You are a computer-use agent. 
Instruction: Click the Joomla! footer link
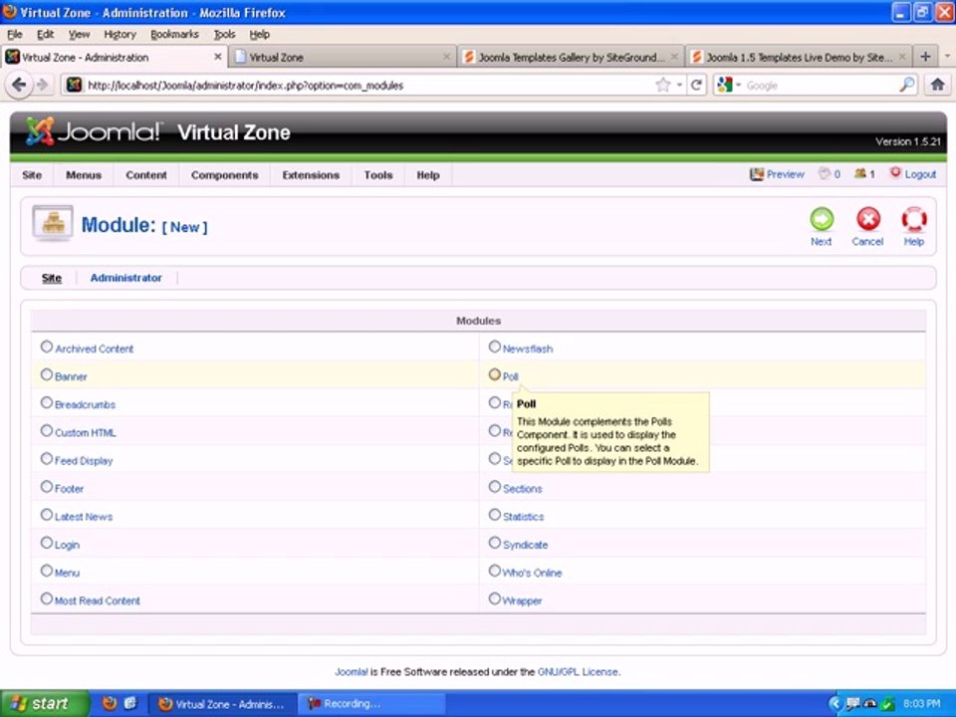tap(352, 671)
